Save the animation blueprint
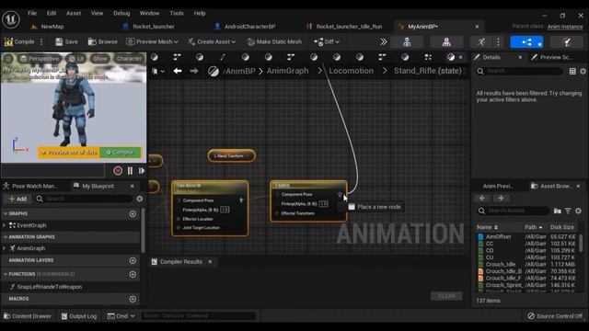 click(x=66, y=41)
